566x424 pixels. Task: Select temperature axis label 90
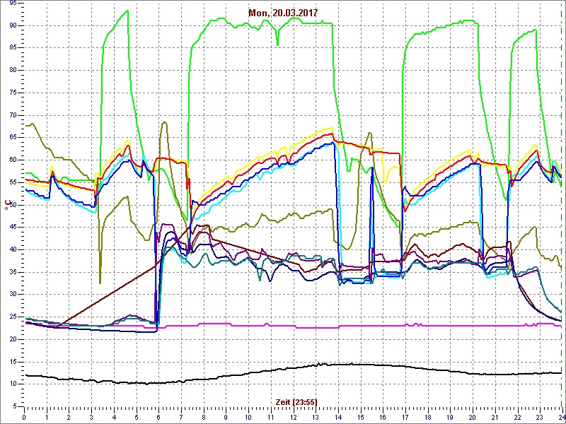coord(13,25)
